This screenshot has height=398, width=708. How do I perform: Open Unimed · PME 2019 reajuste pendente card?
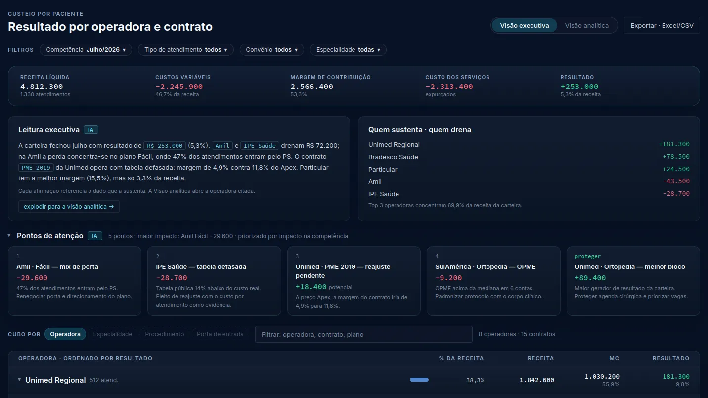(x=354, y=281)
